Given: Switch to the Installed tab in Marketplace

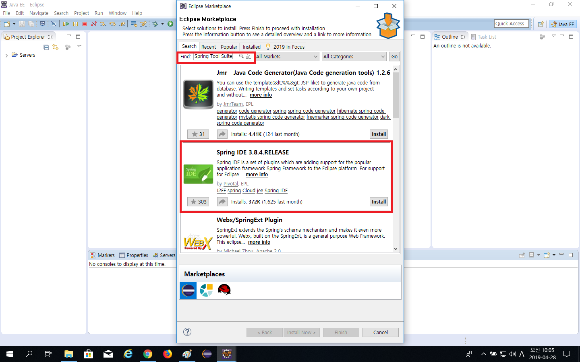Looking at the screenshot, I should (x=251, y=47).
